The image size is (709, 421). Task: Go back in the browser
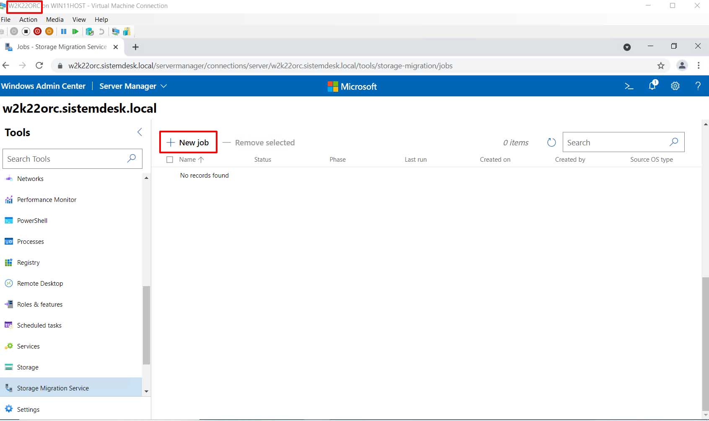[6, 65]
